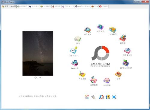This screenshot has height=110, width=150.
Task: Click the 포토스케이프 v3.7 version text
Action: point(100,64)
